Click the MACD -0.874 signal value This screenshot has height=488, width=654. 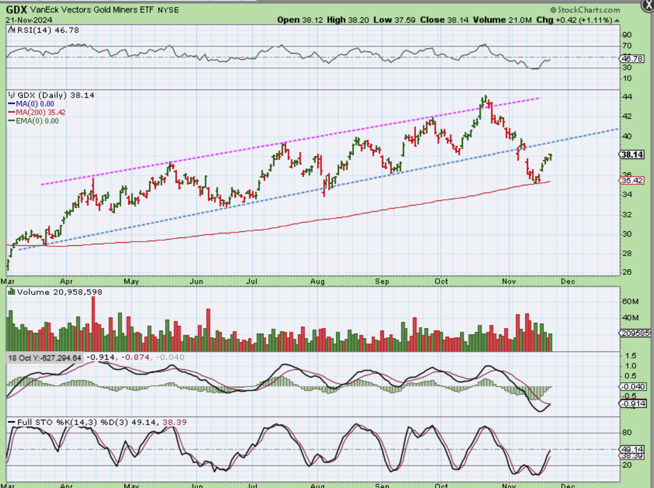[134, 357]
